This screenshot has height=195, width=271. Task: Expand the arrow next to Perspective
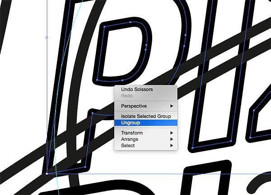172,106
